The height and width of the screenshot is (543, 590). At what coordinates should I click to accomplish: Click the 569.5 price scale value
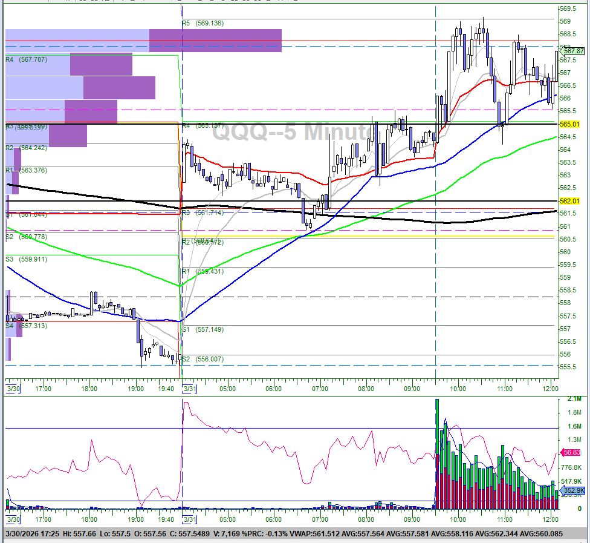(568, 8)
